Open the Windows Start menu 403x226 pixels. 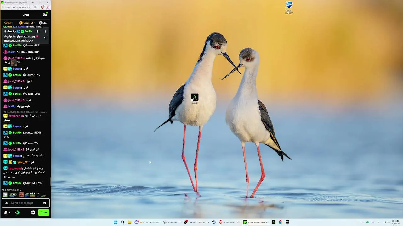coord(116,222)
